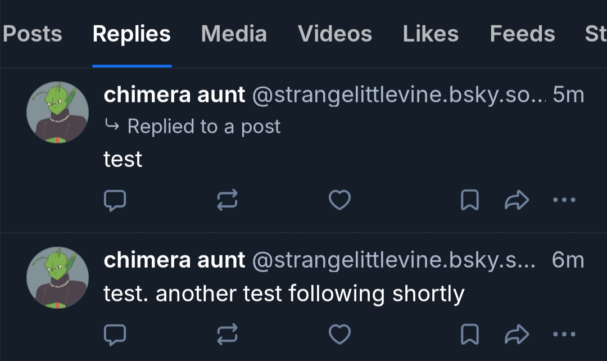Reply to "another test following shortly" post

point(115,335)
